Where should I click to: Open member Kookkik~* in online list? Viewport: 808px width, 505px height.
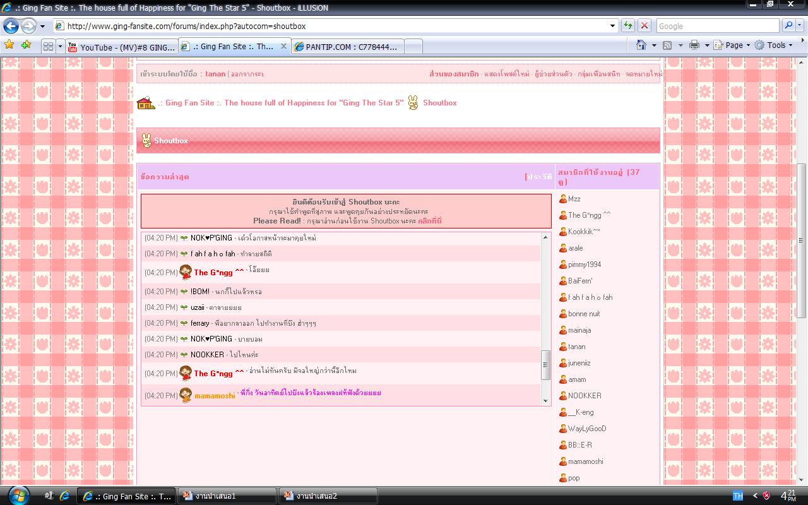(584, 232)
